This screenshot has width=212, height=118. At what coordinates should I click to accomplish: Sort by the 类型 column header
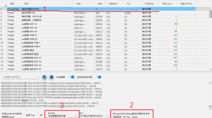coord(14,4)
